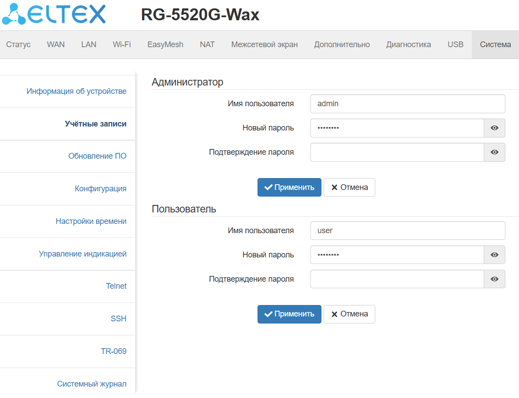Viewport: 519px width, 398px height.
Task: Open Обновление ПО page
Action: [x=97, y=156]
